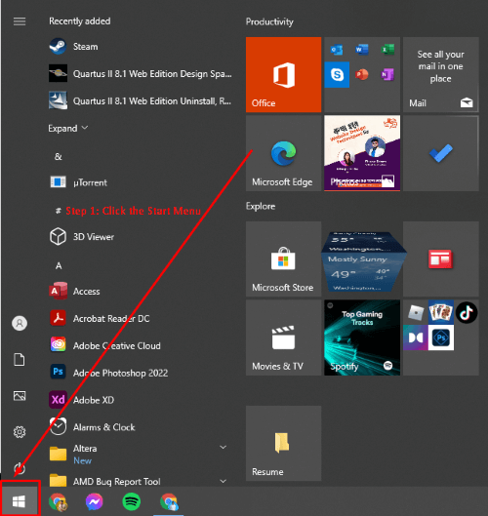
Task: Open Outlook in the Office apps tile
Action: 337,50
